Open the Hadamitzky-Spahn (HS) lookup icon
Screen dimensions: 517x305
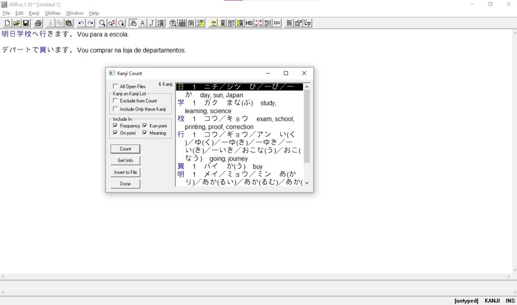tap(249, 23)
